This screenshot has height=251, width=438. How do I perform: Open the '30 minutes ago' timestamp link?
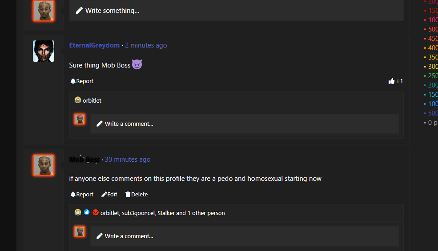[128, 159]
